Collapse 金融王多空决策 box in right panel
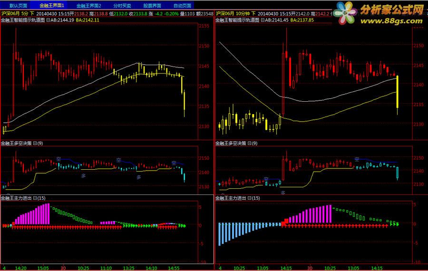Viewport: 428px width, 271px height. tap(250, 143)
